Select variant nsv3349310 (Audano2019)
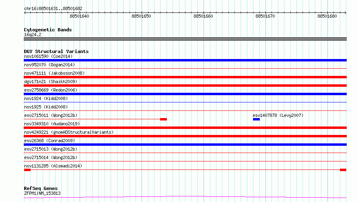358x202 pixels. [x=52, y=124]
